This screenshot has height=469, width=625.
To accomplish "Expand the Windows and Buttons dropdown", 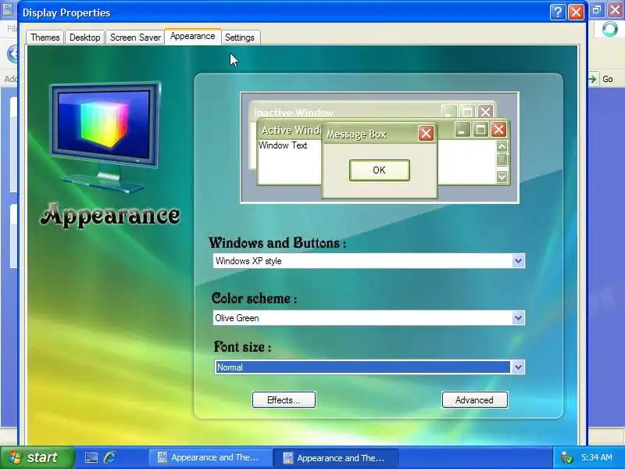I will pos(518,261).
